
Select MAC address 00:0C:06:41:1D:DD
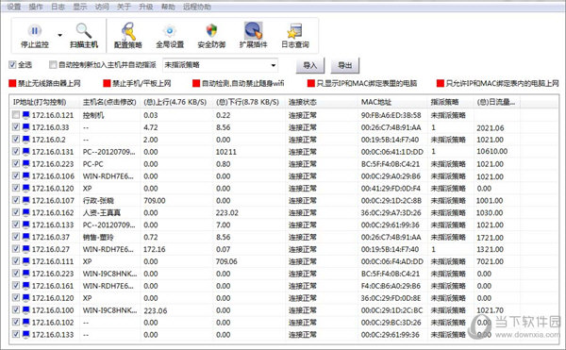(392, 152)
